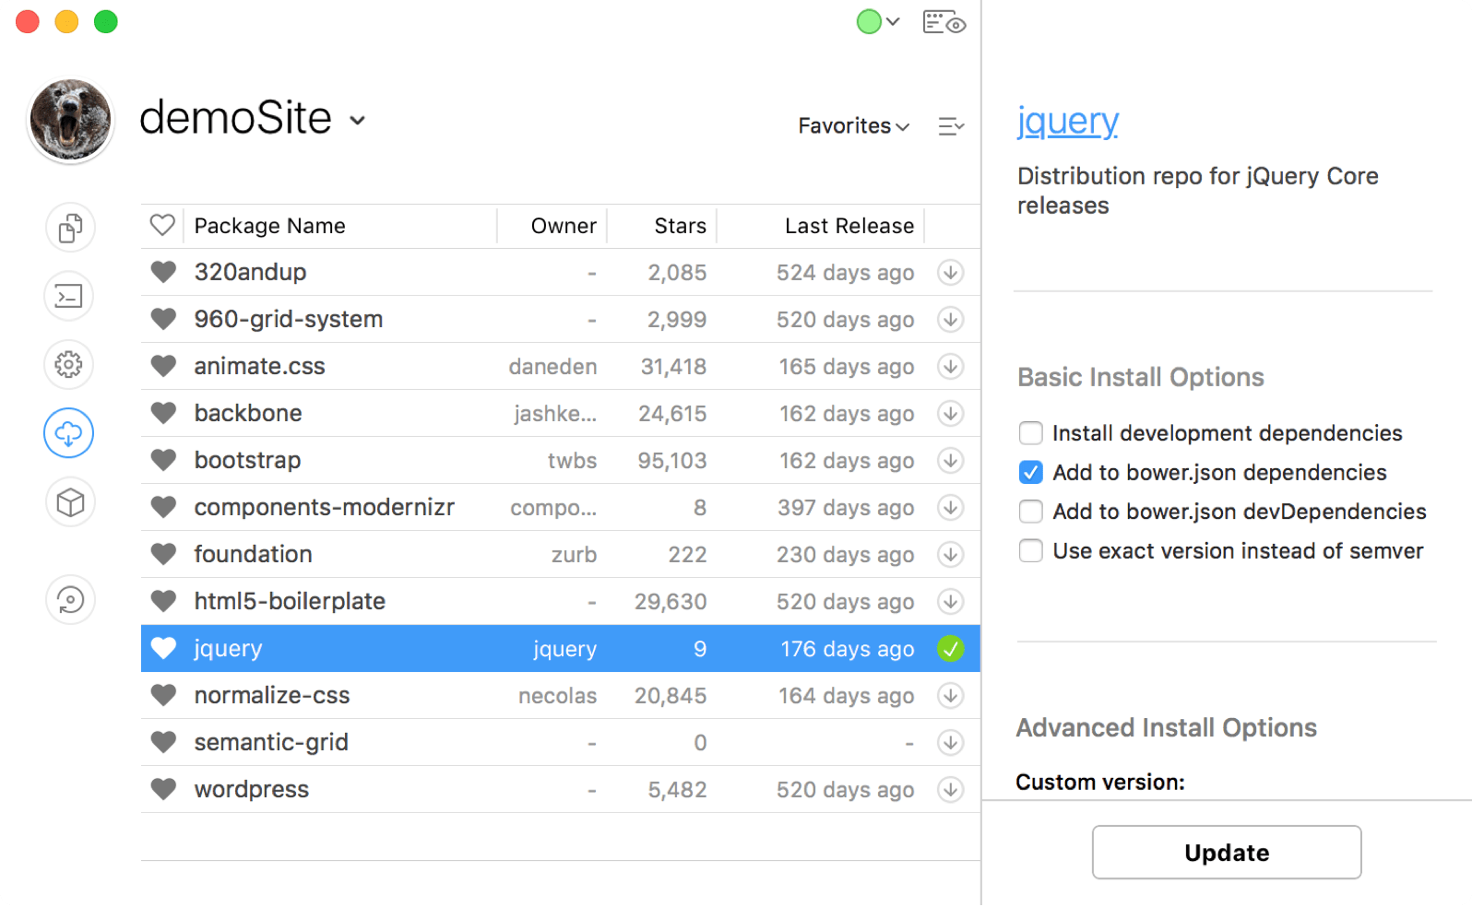
Task: Click the twbs owner cell
Action: click(573, 461)
